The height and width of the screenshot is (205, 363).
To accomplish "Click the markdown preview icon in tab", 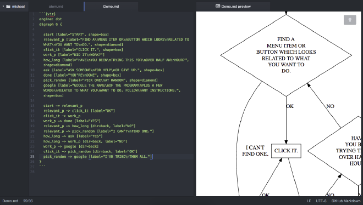I will 218,6.
